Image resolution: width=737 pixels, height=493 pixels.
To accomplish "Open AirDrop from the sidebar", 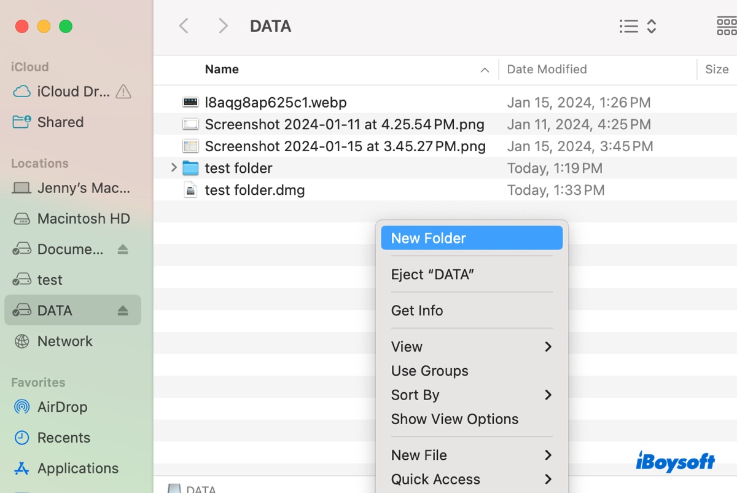I will point(61,407).
